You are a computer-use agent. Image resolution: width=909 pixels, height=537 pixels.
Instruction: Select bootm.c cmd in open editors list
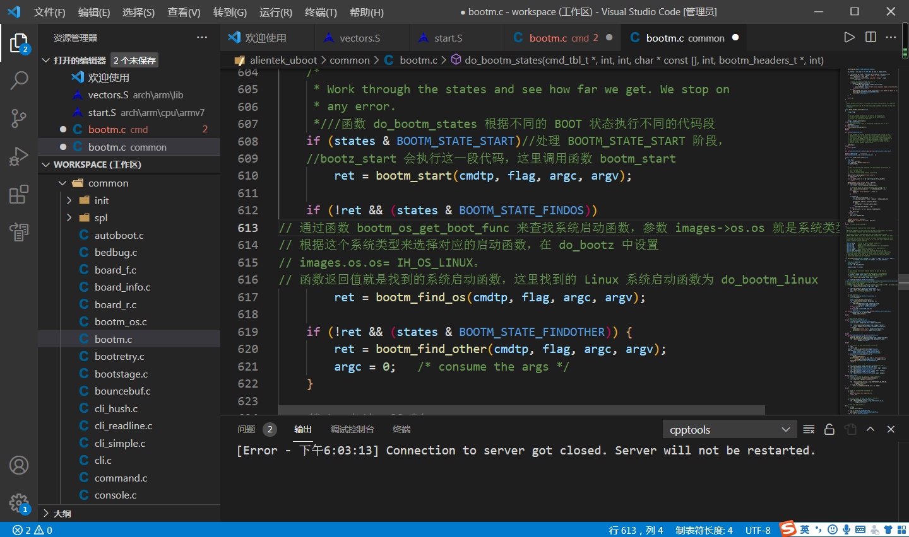coord(129,130)
